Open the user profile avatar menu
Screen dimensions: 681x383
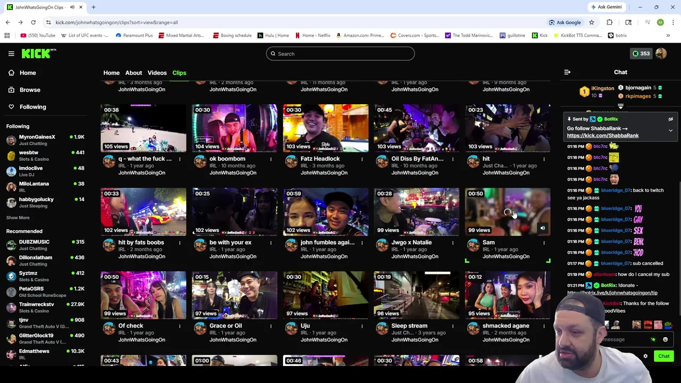coord(661,54)
